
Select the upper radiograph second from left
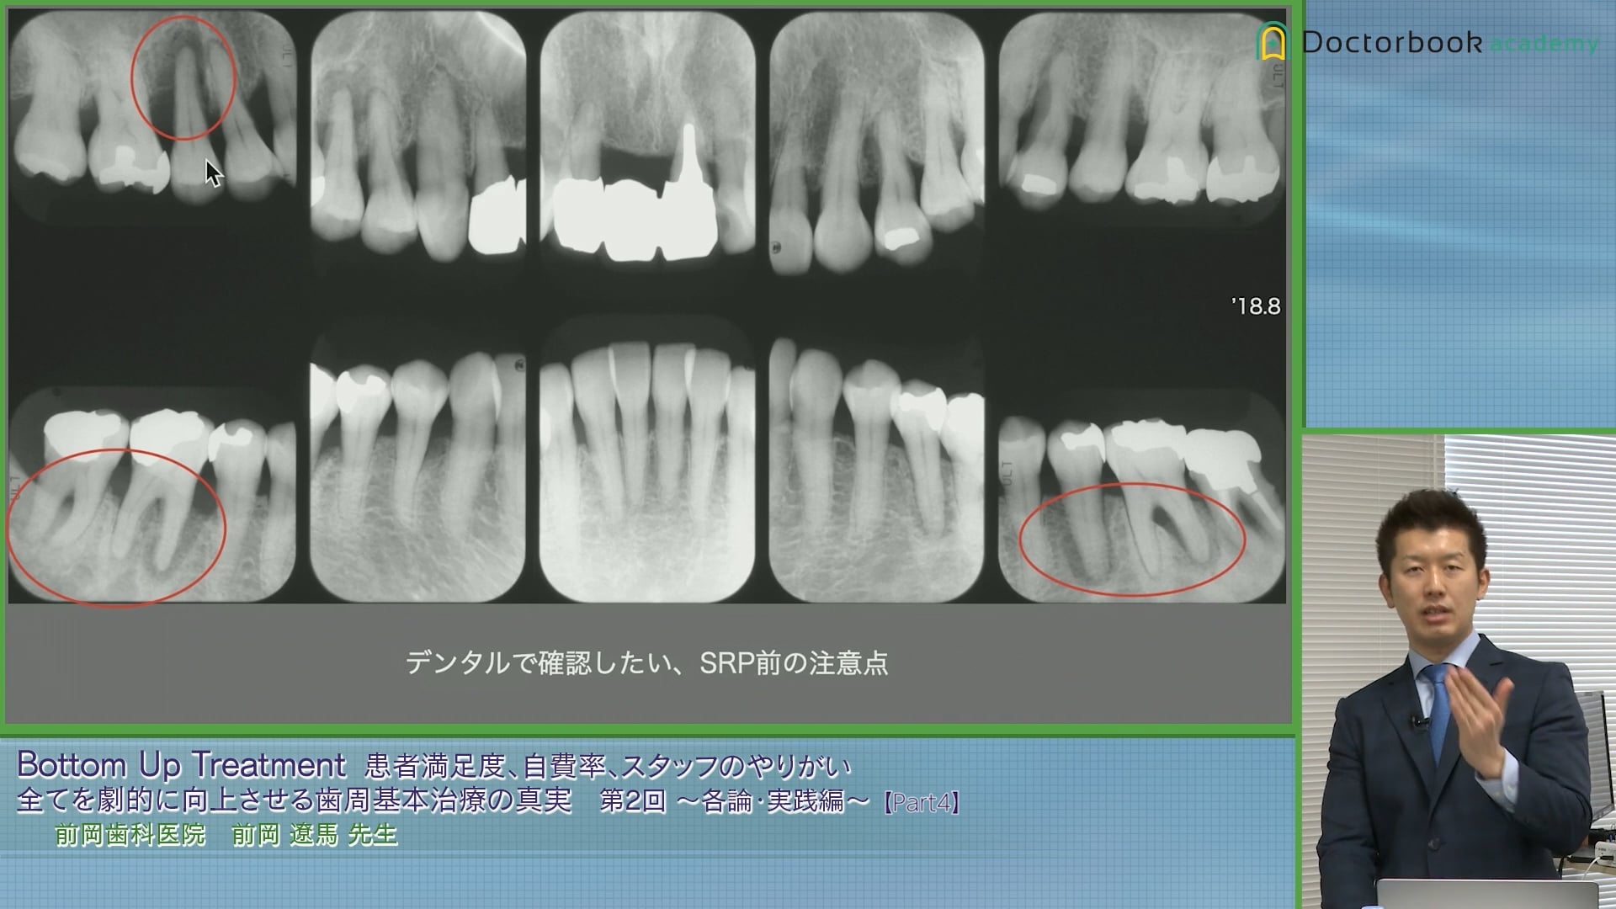click(x=418, y=135)
